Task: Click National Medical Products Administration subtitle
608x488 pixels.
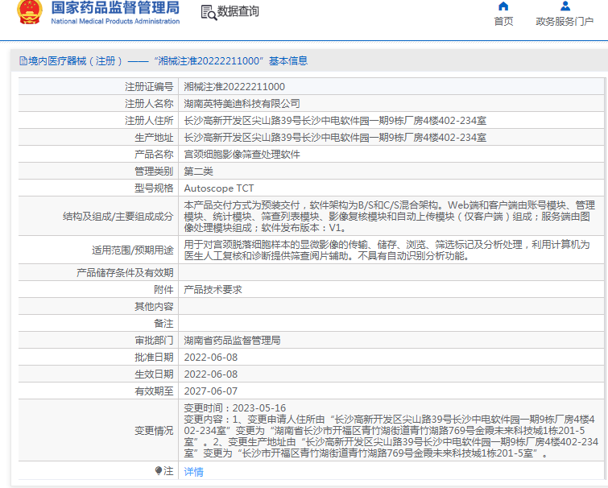Action: pos(115,21)
